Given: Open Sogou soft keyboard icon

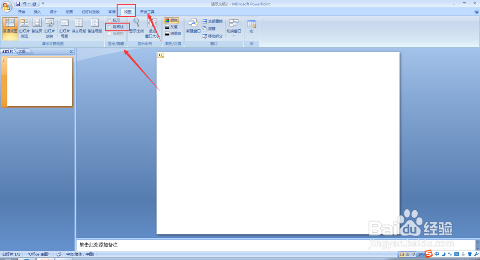Looking at the screenshot, I should 456,254.
